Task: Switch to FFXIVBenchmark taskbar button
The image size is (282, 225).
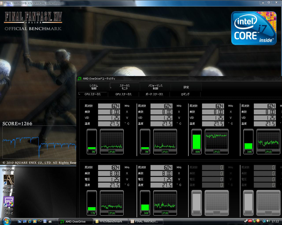Action: 111,221
